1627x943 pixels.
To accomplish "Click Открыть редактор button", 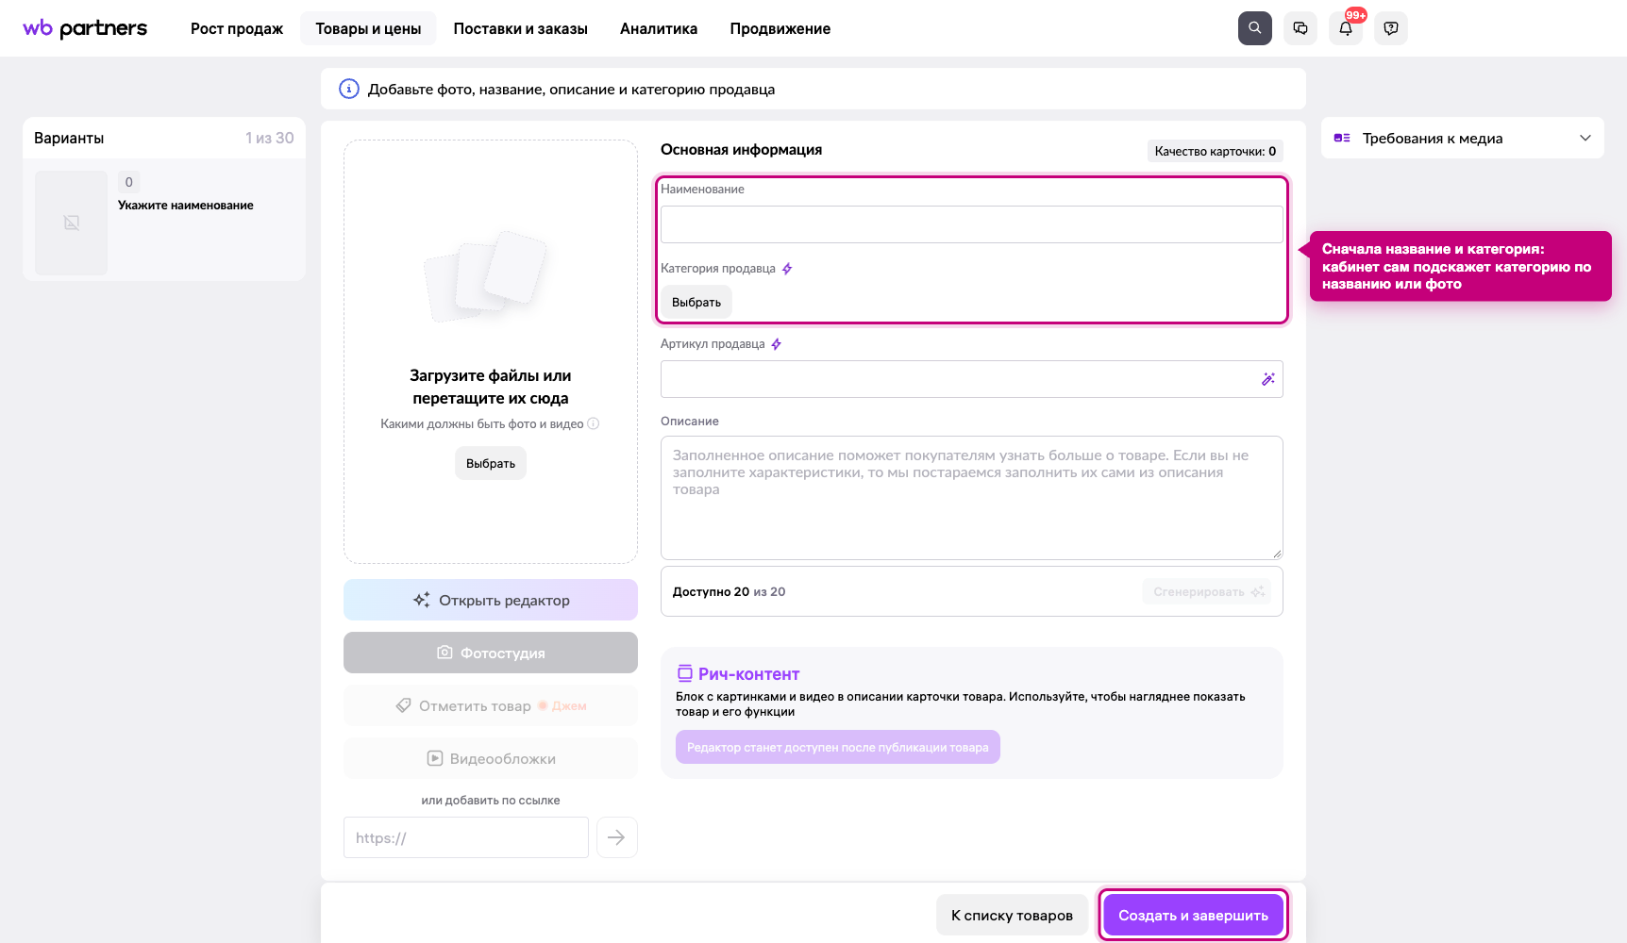I will [x=491, y=600].
